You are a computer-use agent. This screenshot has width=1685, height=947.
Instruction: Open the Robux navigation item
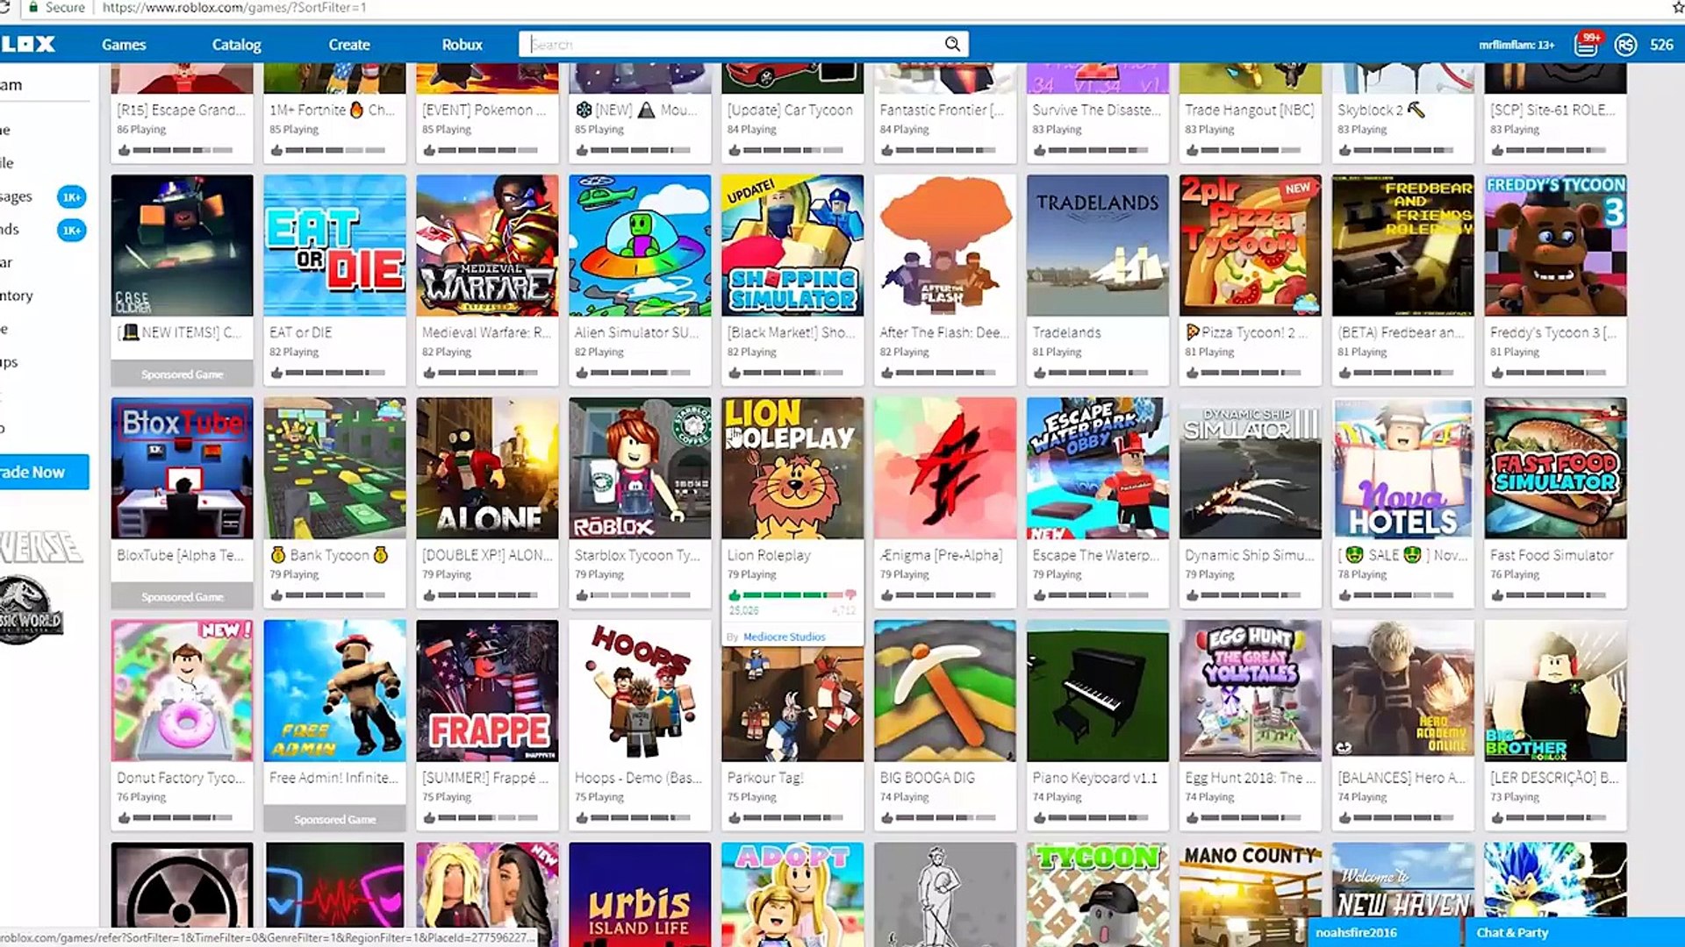(462, 45)
